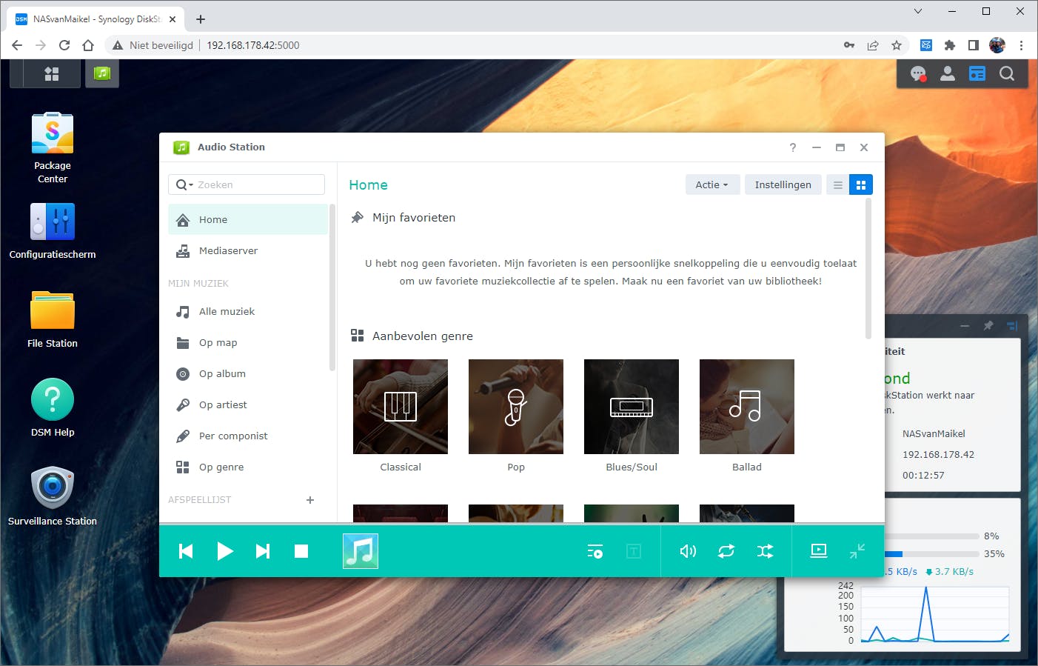The width and height of the screenshot is (1038, 666).
Task: Open Chrome three-dot menu
Action: click(x=1021, y=45)
